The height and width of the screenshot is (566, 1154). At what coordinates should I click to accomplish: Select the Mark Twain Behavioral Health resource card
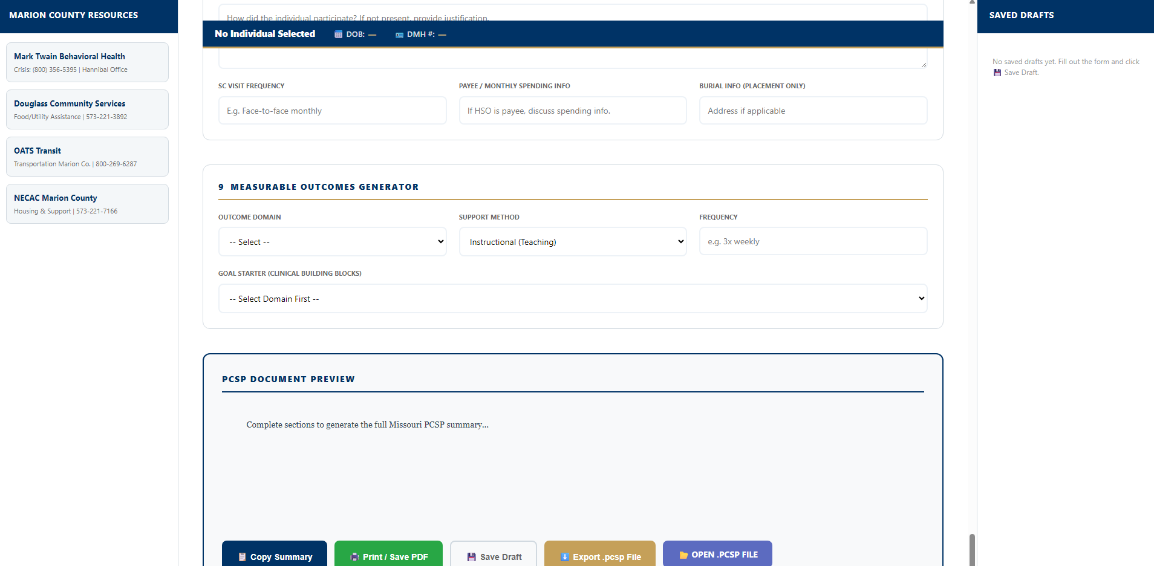tap(87, 62)
